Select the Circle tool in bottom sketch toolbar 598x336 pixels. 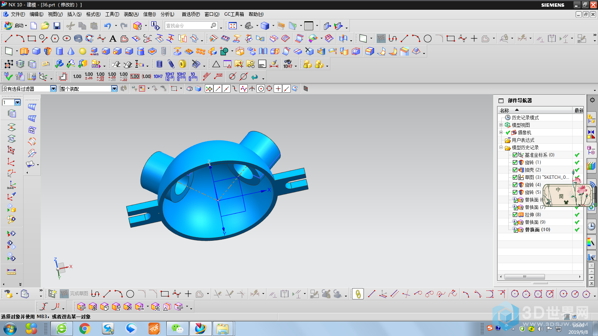coord(130,294)
